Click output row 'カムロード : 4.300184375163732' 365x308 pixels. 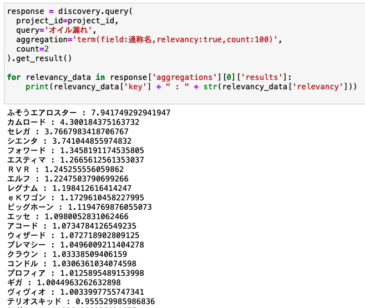(73, 122)
